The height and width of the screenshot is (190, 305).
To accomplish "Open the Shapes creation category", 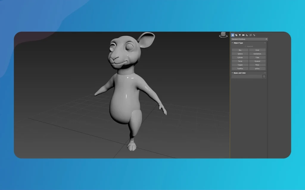I will coord(236,35).
